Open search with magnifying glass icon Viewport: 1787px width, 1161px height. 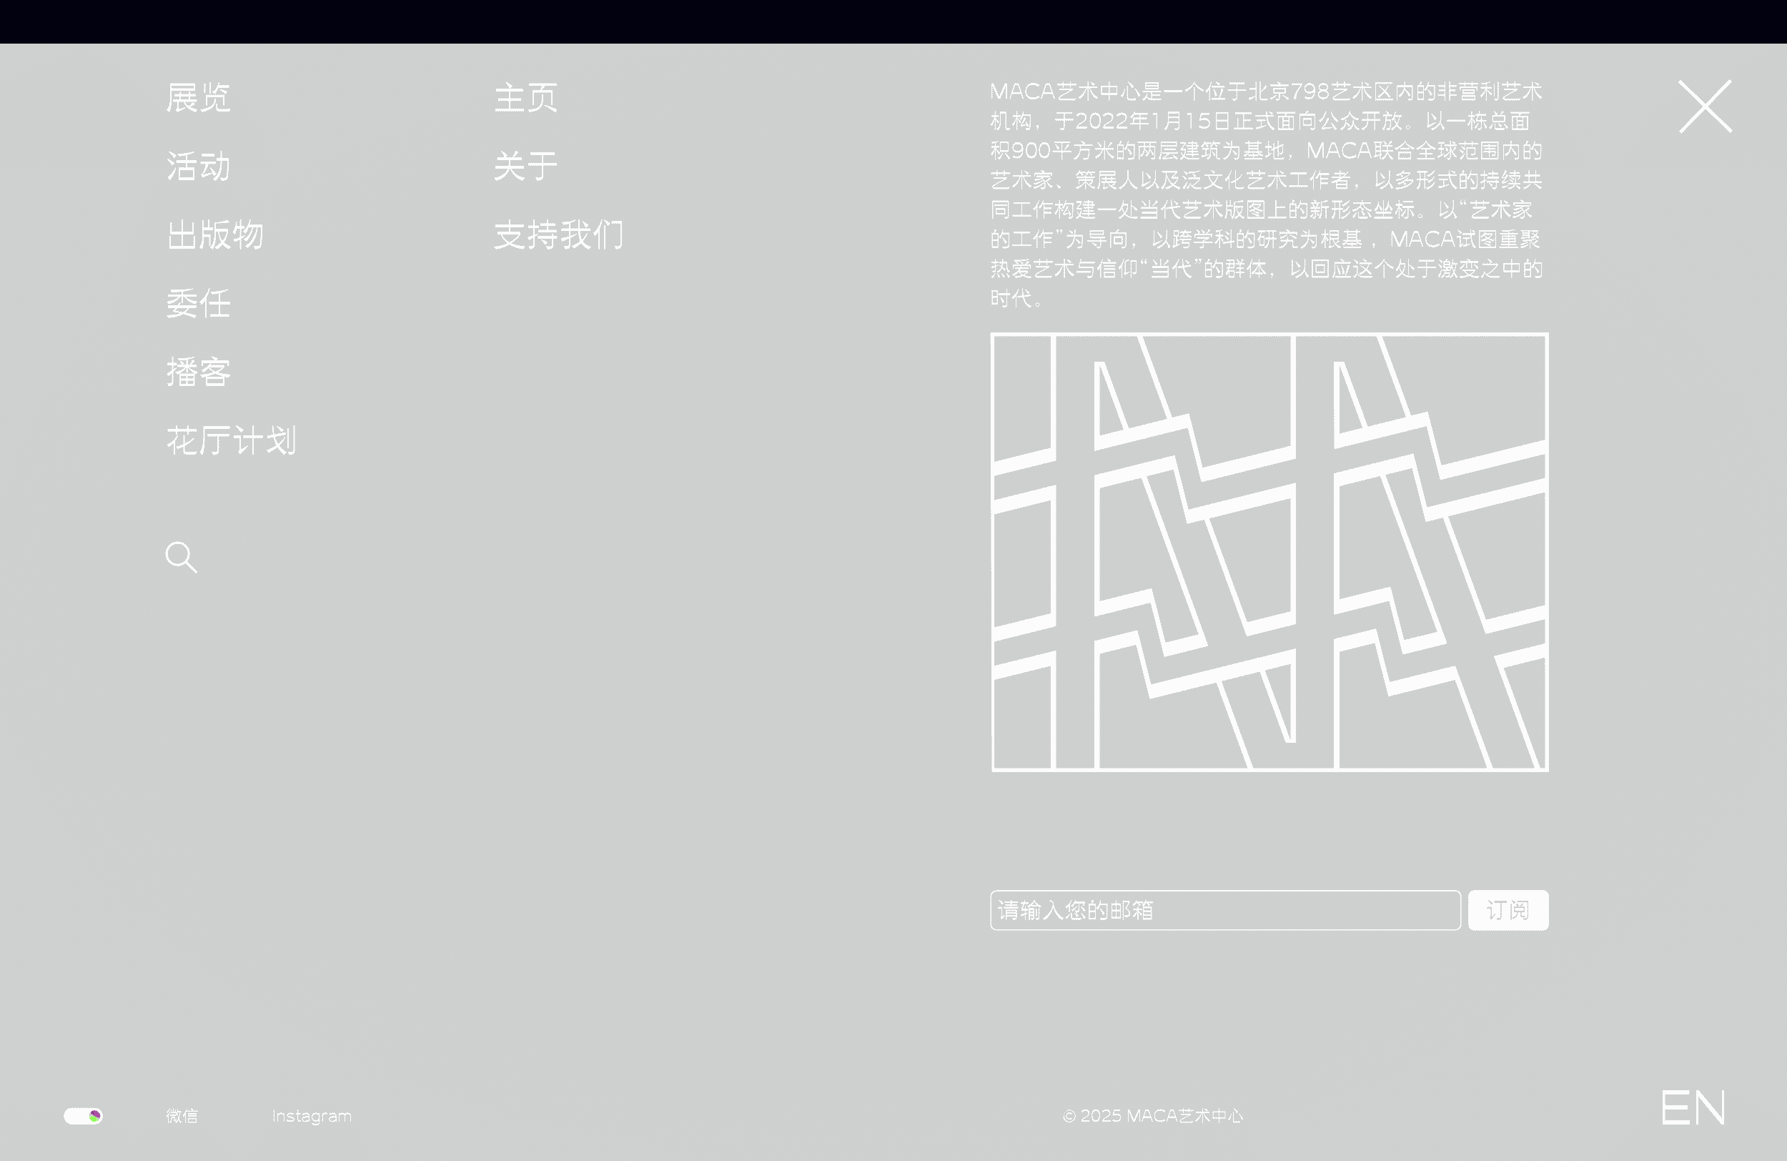181,557
